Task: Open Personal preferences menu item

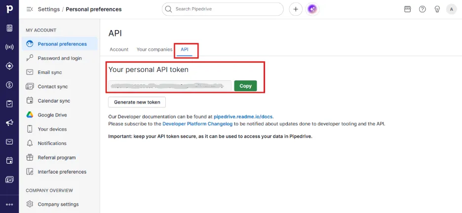Action: pos(60,44)
